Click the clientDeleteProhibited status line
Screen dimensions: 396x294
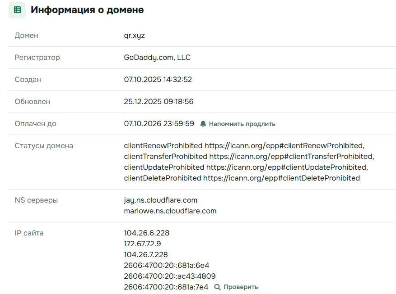pyautogui.click(x=242, y=178)
